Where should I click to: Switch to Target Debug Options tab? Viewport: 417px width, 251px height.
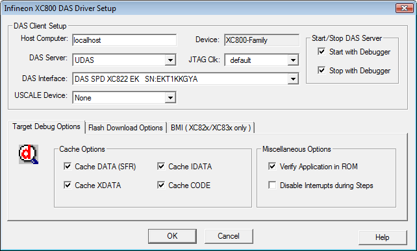pyautogui.click(x=46, y=126)
